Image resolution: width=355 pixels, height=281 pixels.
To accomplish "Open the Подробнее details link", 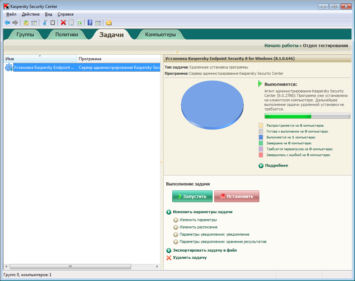I will 276,165.
